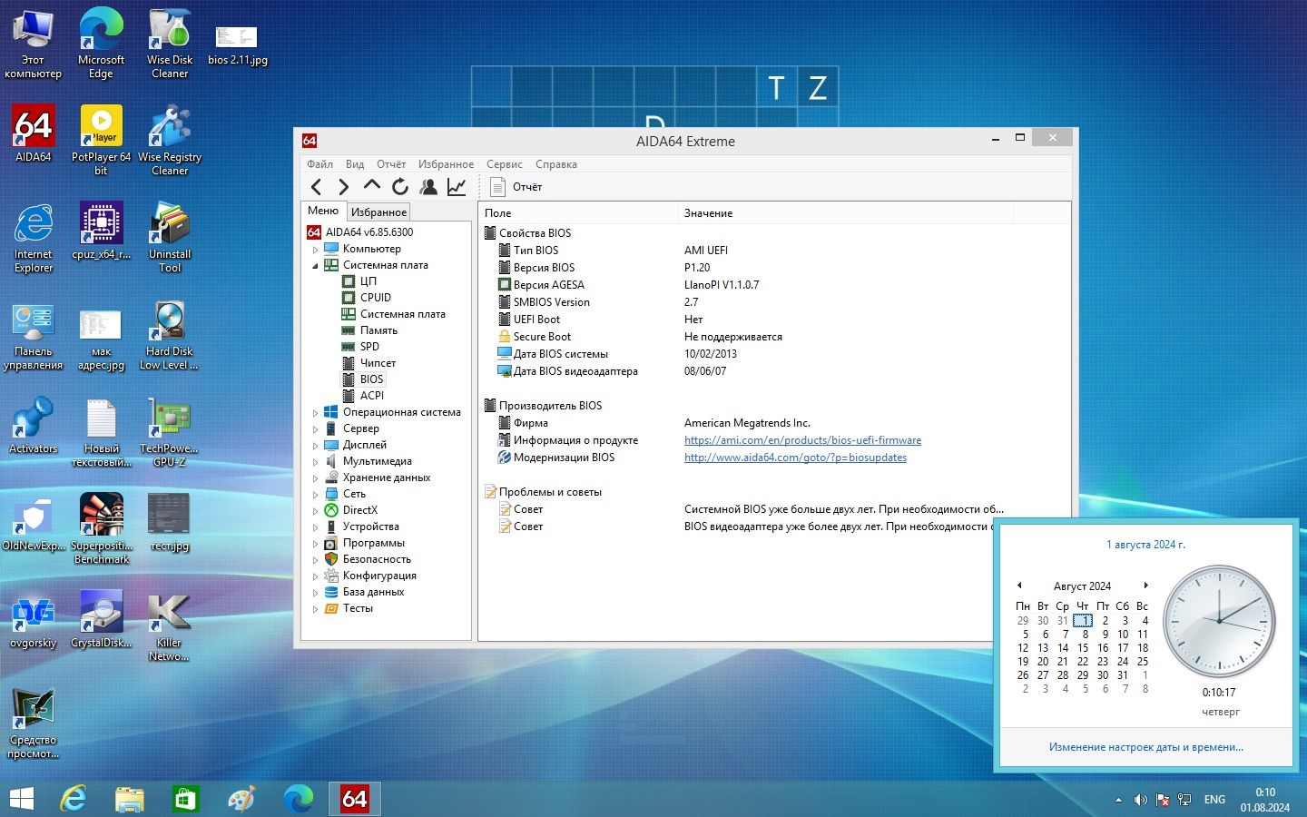This screenshot has height=817, width=1307.
Task: Select CPUID in the tree
Action: [375, 298]
